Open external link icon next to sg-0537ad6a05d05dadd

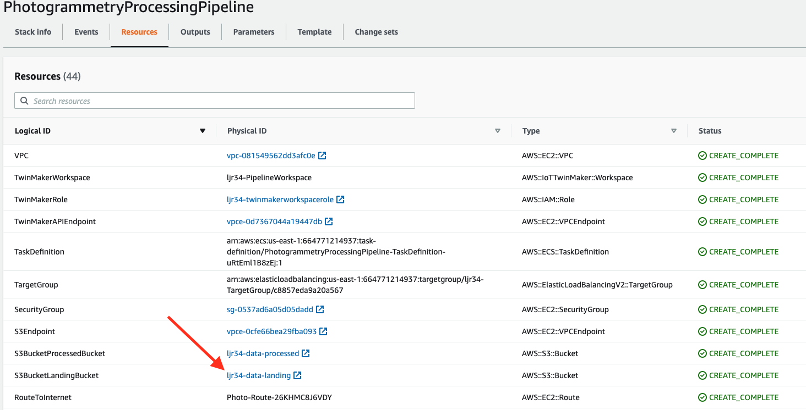(x=320, y=309)
